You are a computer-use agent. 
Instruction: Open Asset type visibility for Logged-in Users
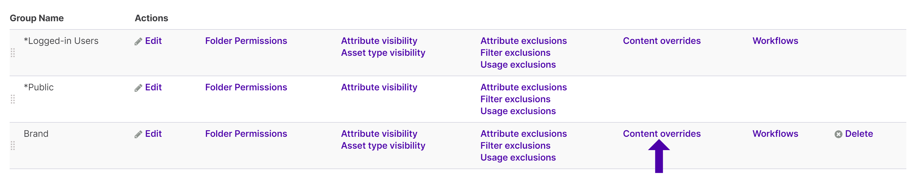383,53
